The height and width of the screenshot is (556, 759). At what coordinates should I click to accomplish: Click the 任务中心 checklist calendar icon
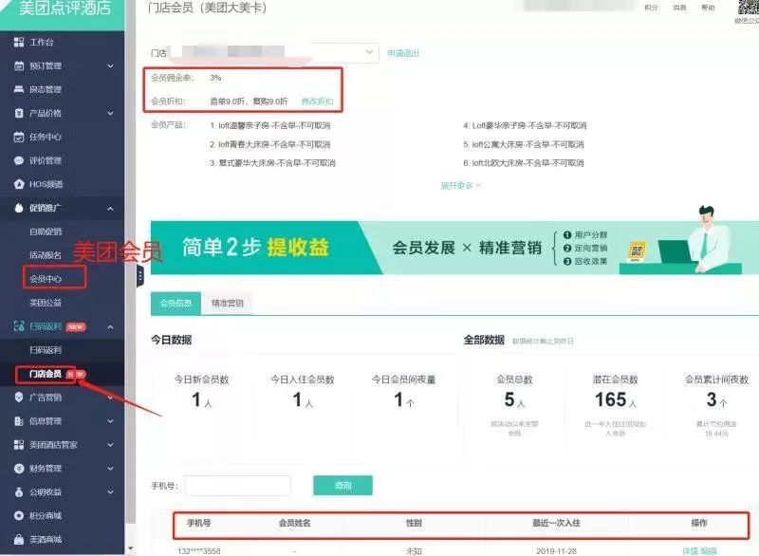point(19,137)
